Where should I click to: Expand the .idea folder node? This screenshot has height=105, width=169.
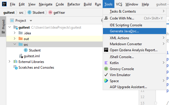[15, 33]
